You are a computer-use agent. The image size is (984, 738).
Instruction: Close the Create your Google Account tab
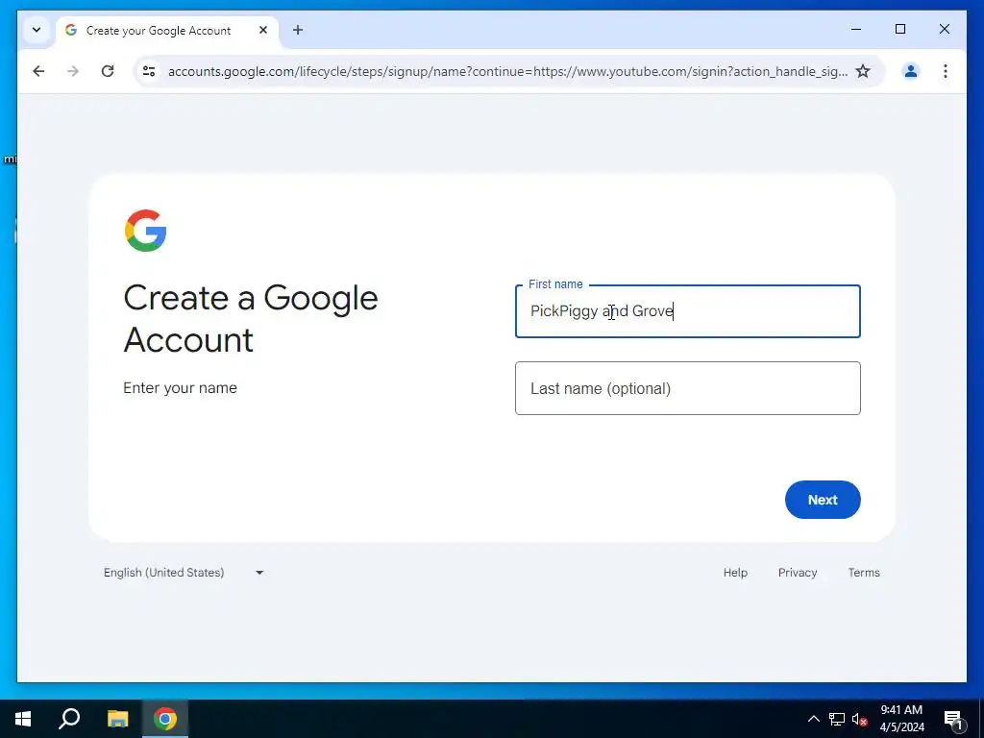[x=263, y=30]
